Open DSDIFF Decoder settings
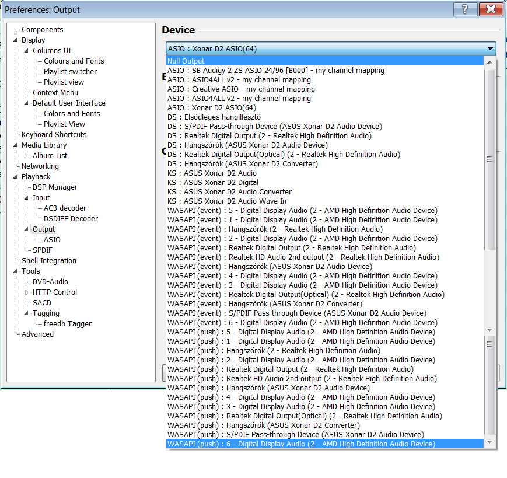The image size is (507, 478). [x=71, y=219]
